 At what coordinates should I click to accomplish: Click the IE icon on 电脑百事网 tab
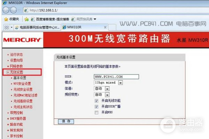pos(17,28)
